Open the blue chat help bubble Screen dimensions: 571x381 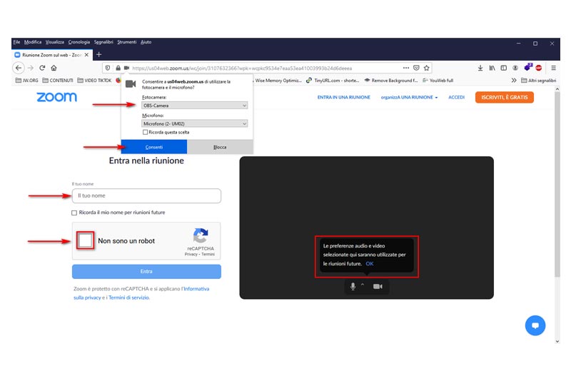click(x=535, y=325)
